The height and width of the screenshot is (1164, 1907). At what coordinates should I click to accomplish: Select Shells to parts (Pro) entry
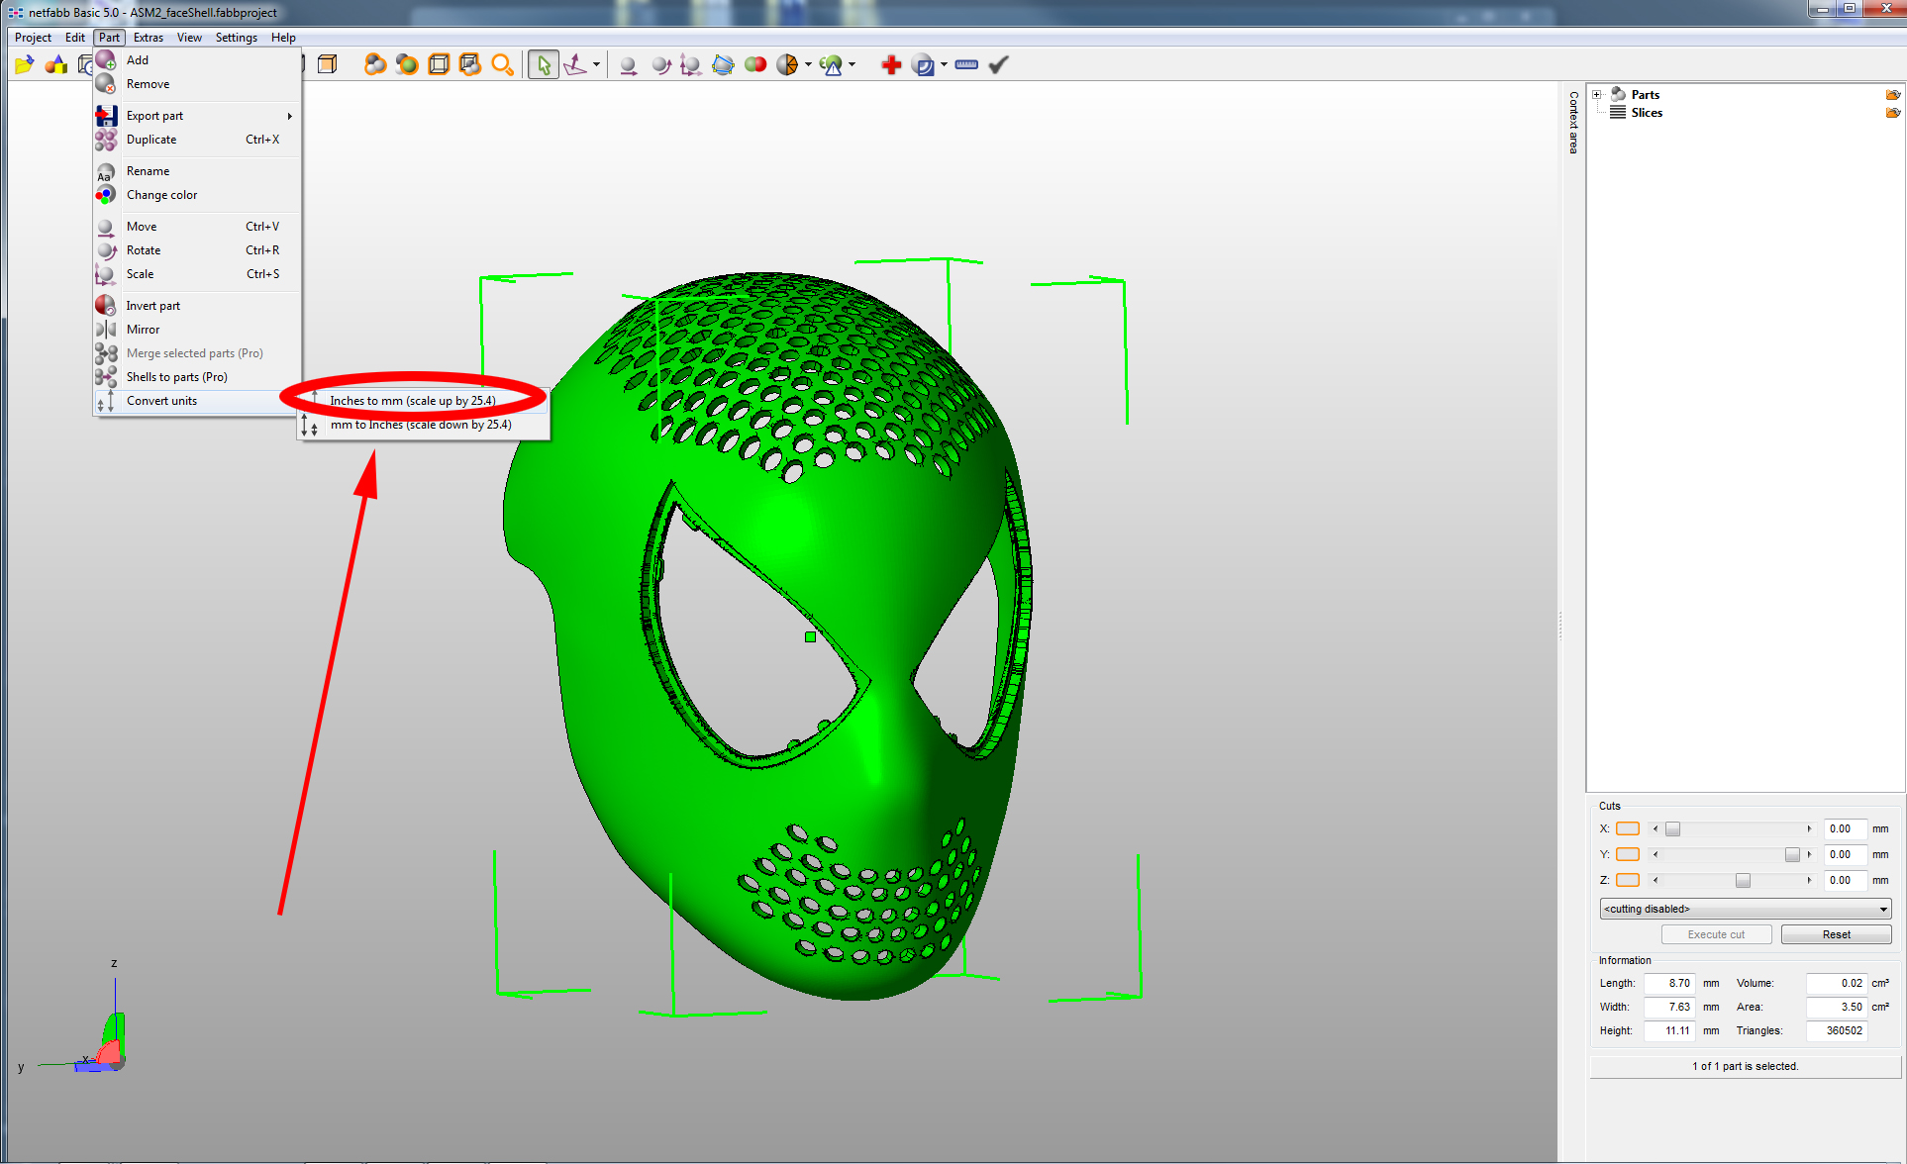pos(197,377)
